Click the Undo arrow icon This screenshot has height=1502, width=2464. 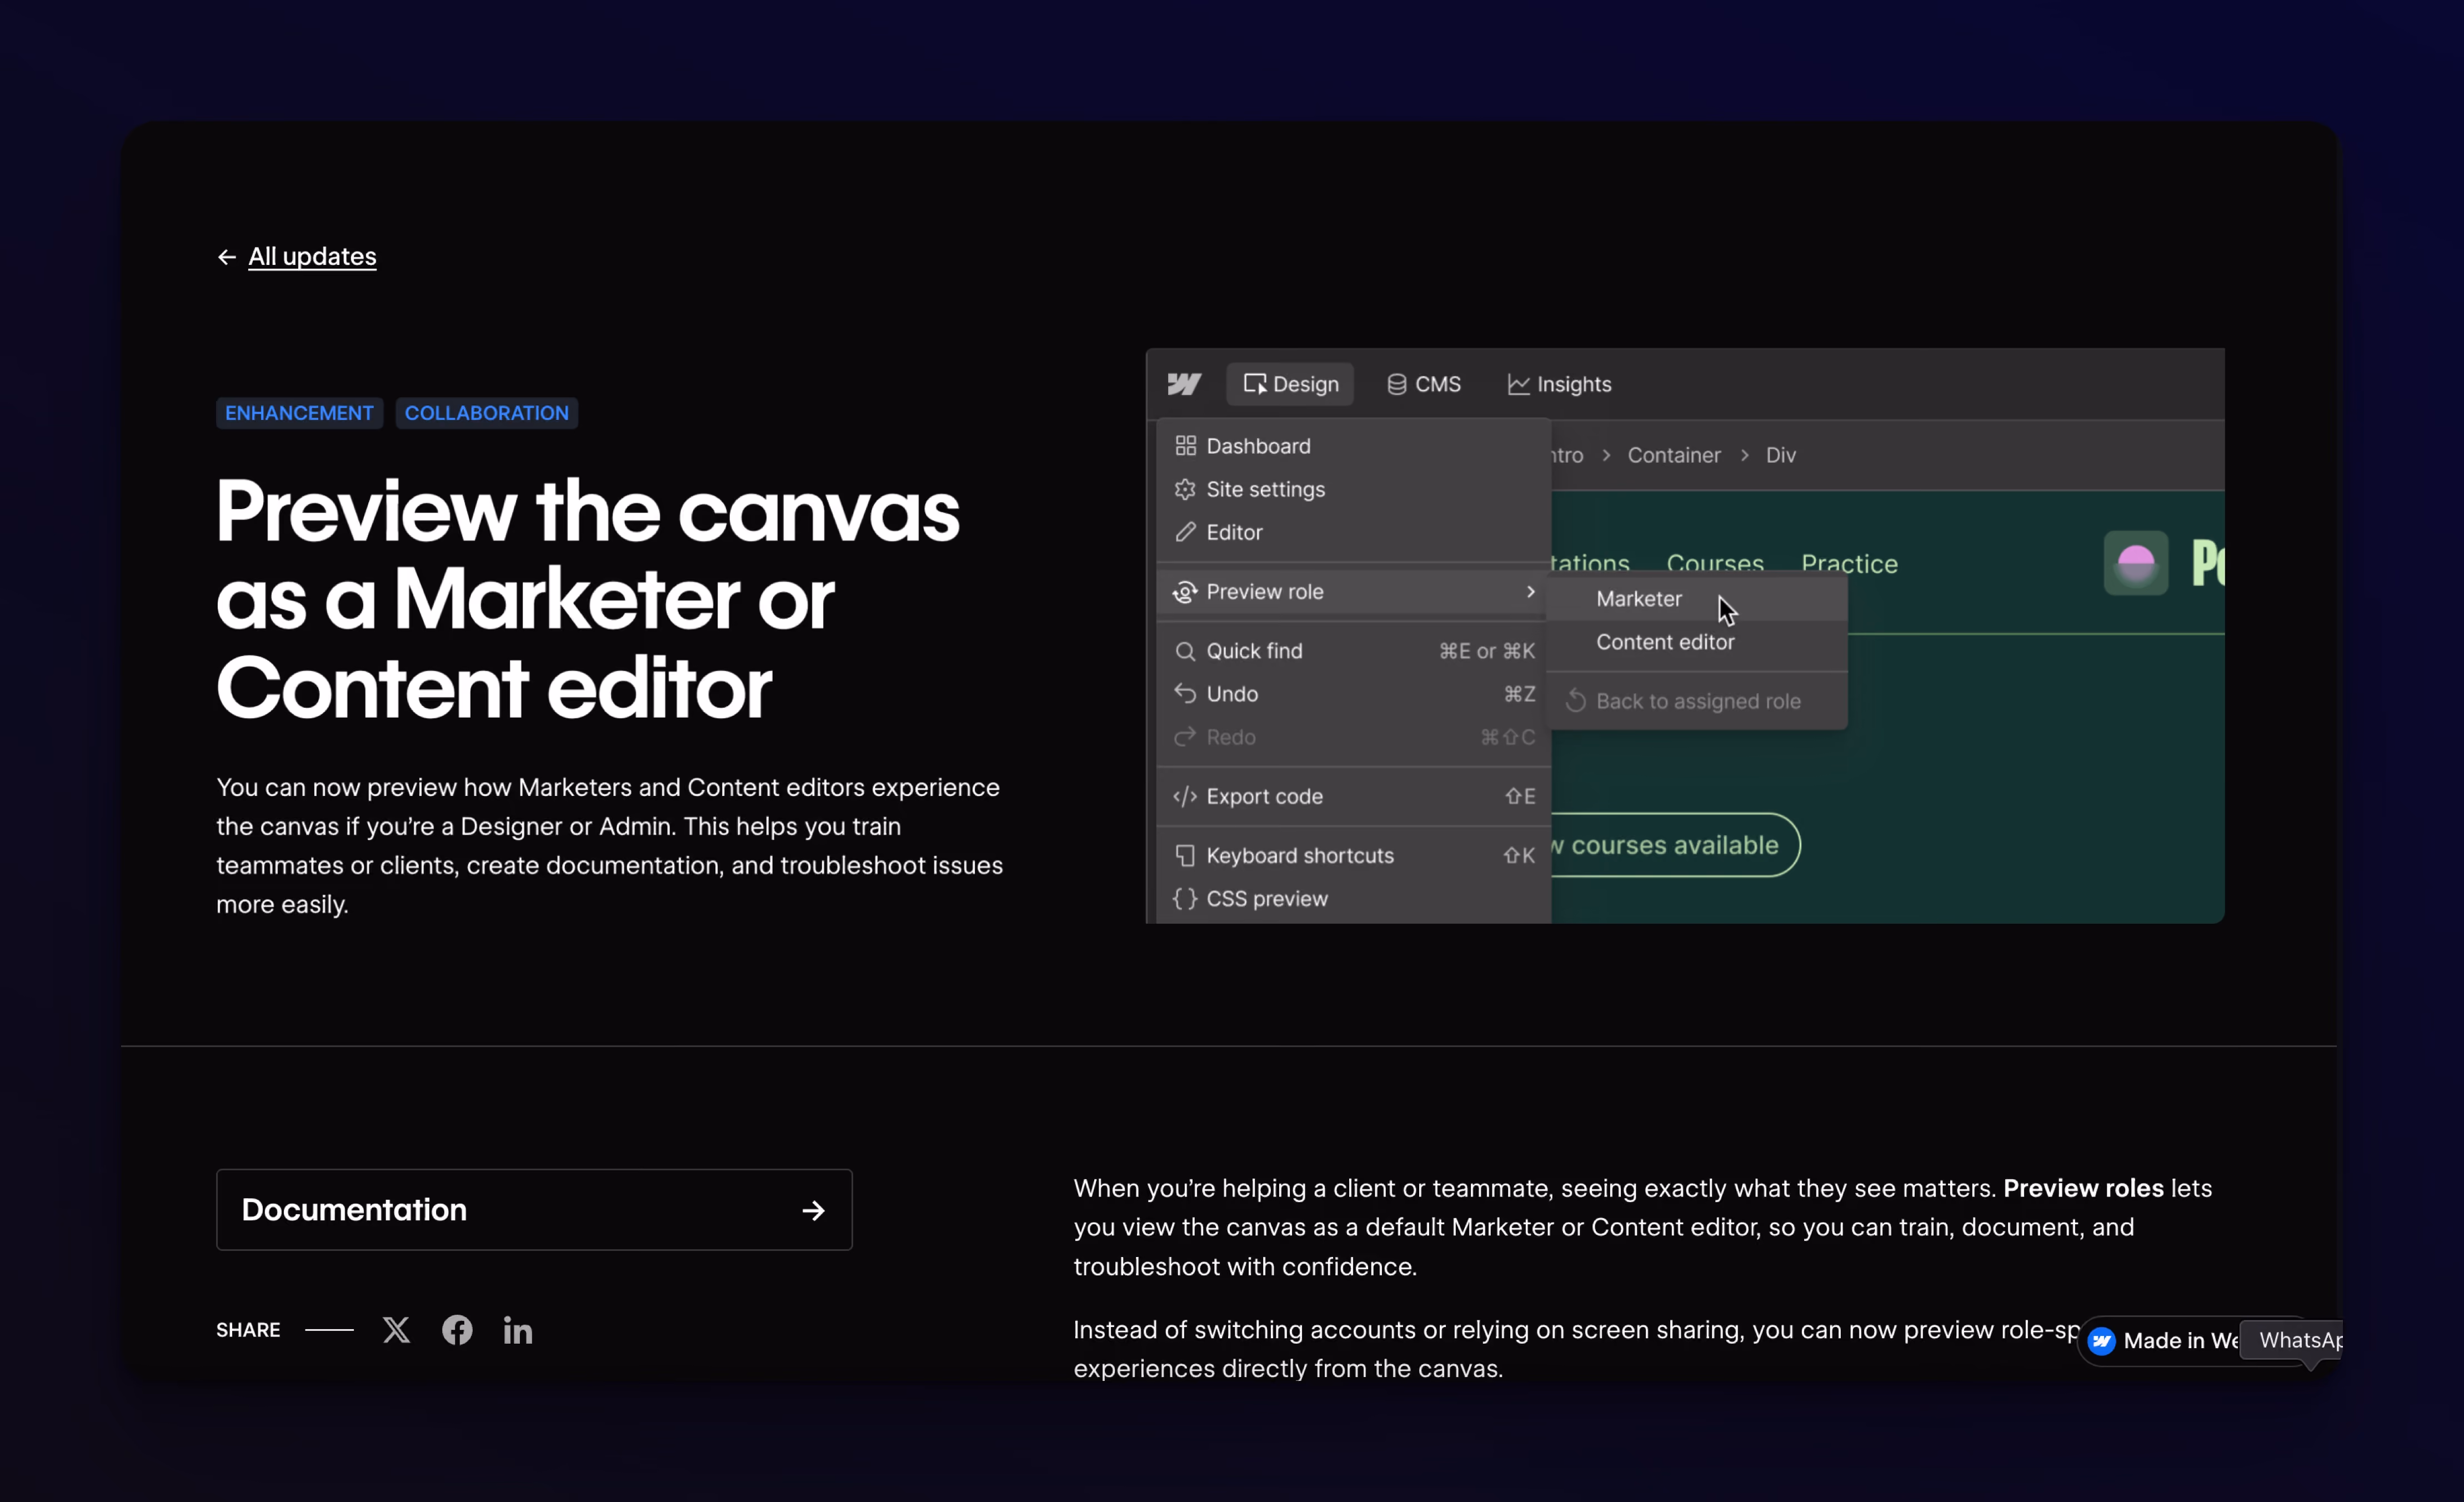click(1185, 693)
